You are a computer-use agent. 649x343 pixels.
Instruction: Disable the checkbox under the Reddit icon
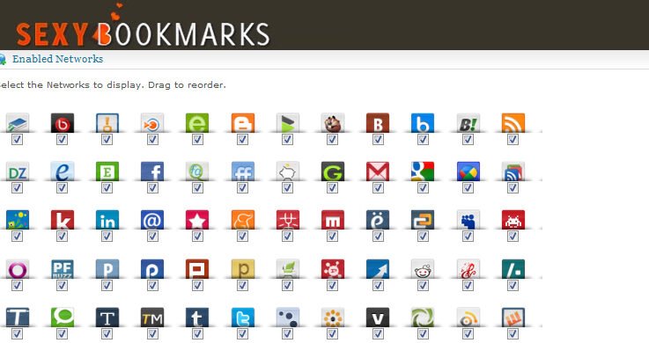(423, 286)
